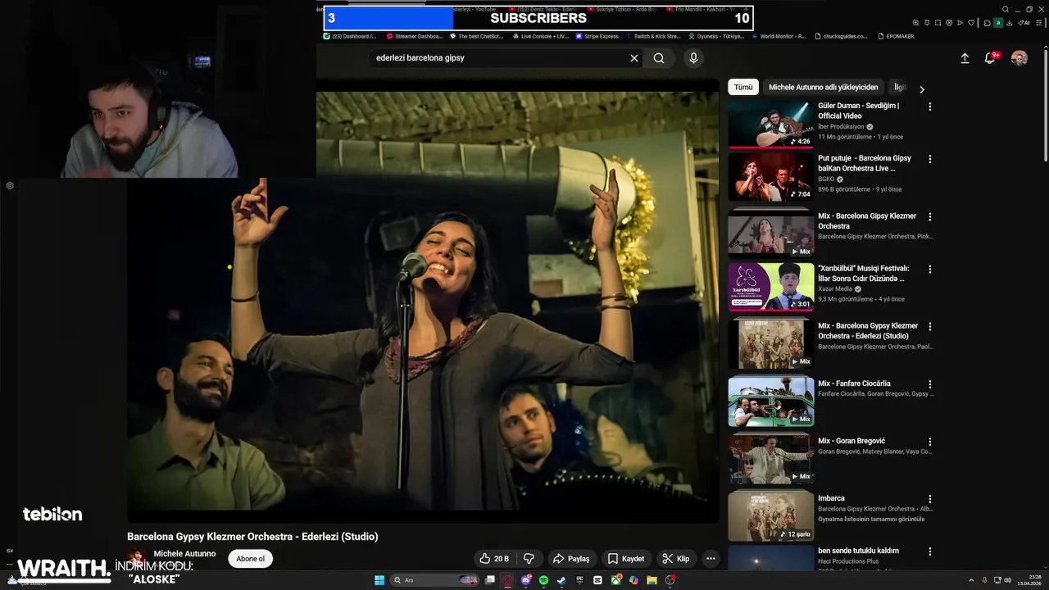This screenshot has width=1049, height=590.
Task: Save the video with Kaydet
Action: (625, 559)
